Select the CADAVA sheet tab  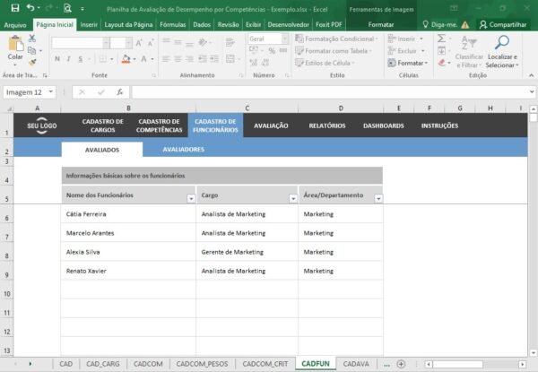[356, 364]
